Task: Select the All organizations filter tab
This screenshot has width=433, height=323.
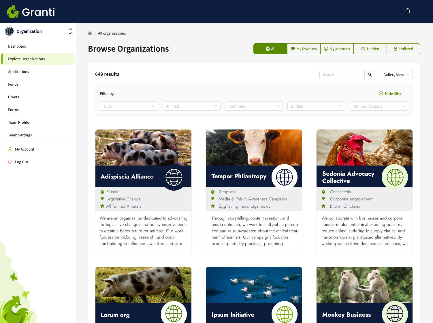Action: click(x=270, y=49)
